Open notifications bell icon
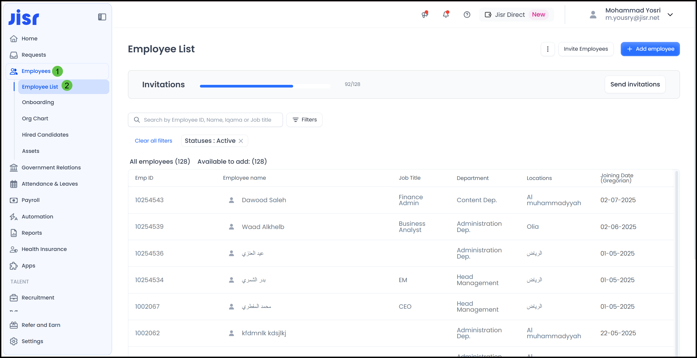Viewport: 697px width, 358px height. 446,15
